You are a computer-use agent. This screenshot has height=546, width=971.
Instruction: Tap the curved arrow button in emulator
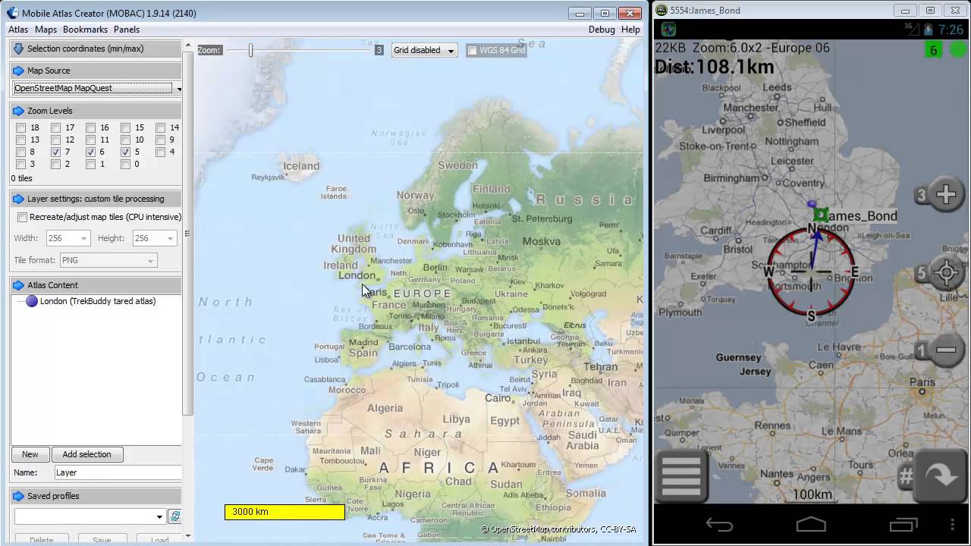pos(941,475)
